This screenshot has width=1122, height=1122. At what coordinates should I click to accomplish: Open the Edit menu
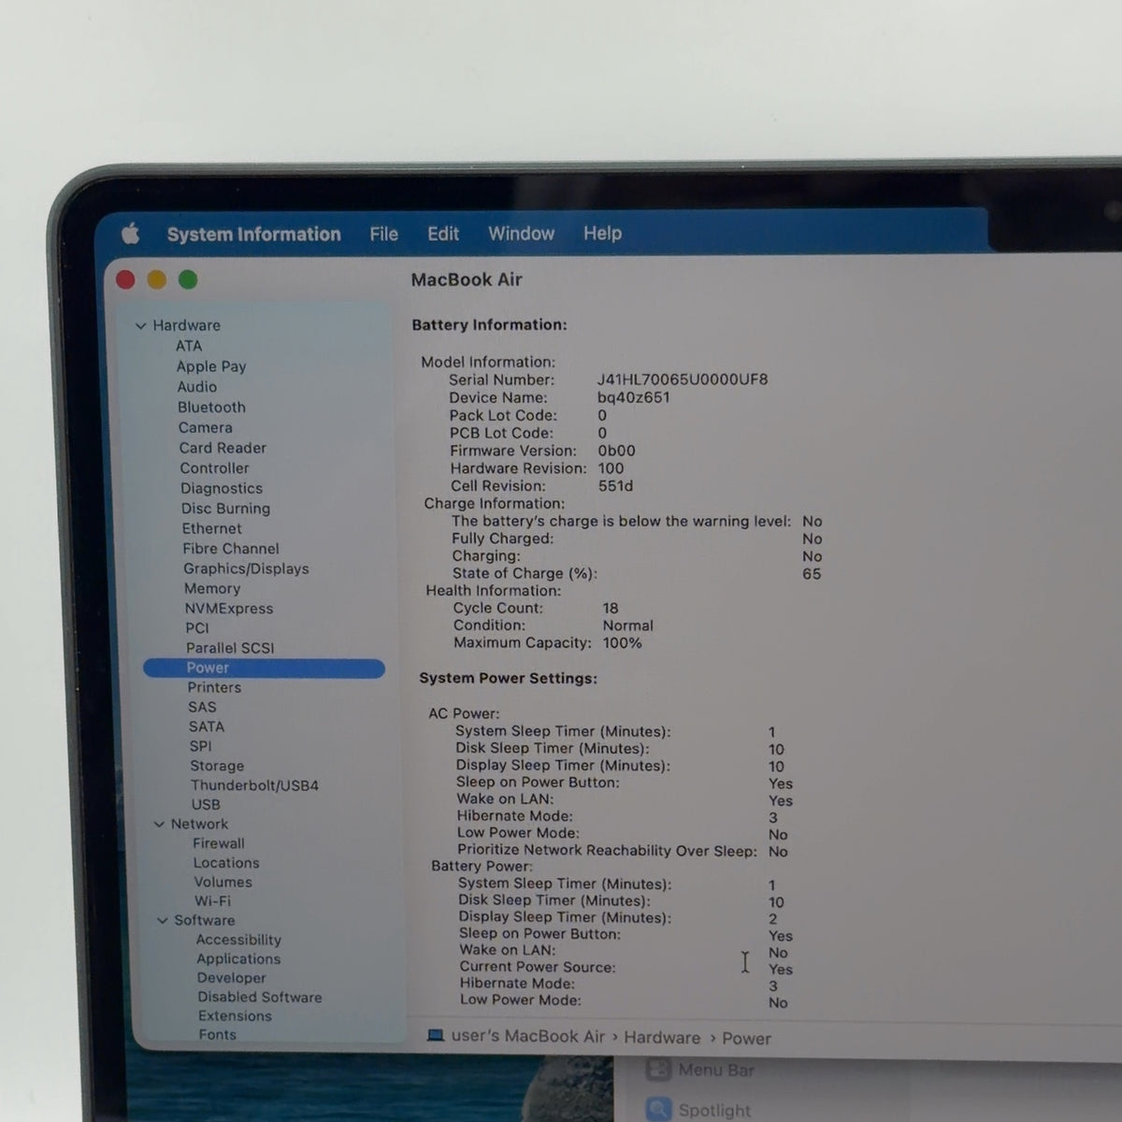click(x=443, y=234)
